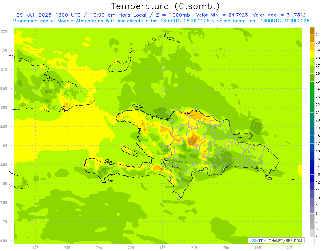Pick the dark orange swatch above legend value 31
Viewport: 325px width, 251px height.
pyautogui.click(x=312, y=31)
